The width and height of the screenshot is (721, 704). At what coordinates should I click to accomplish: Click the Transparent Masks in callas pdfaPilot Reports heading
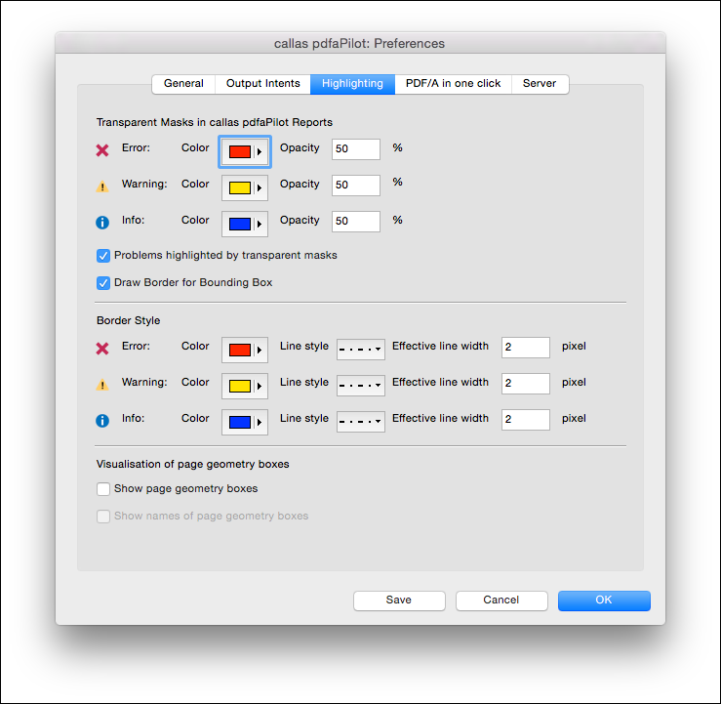[x=215, y=122]
